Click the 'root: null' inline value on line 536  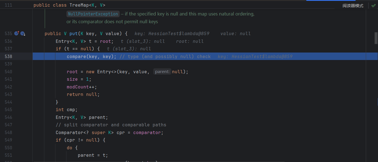(x=190, y=41)
